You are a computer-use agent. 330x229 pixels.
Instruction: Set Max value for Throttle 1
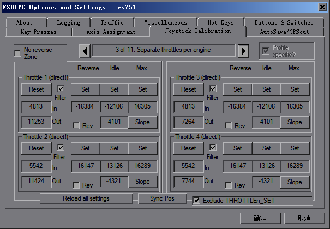(143, 89)
